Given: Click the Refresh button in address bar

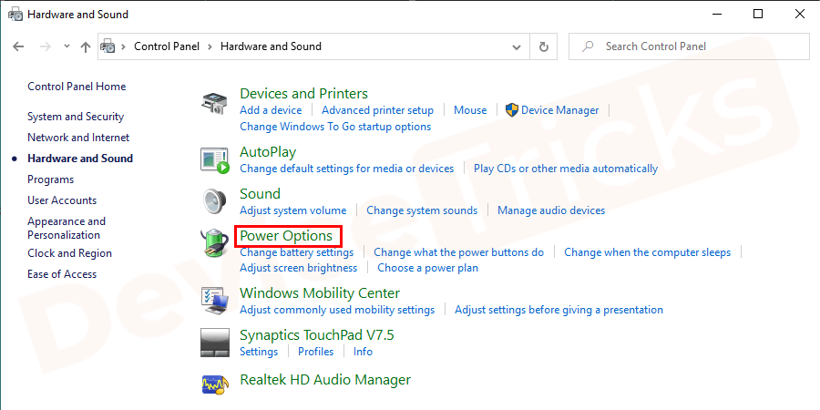Looking at the screenshot, I should click(544, 46).
